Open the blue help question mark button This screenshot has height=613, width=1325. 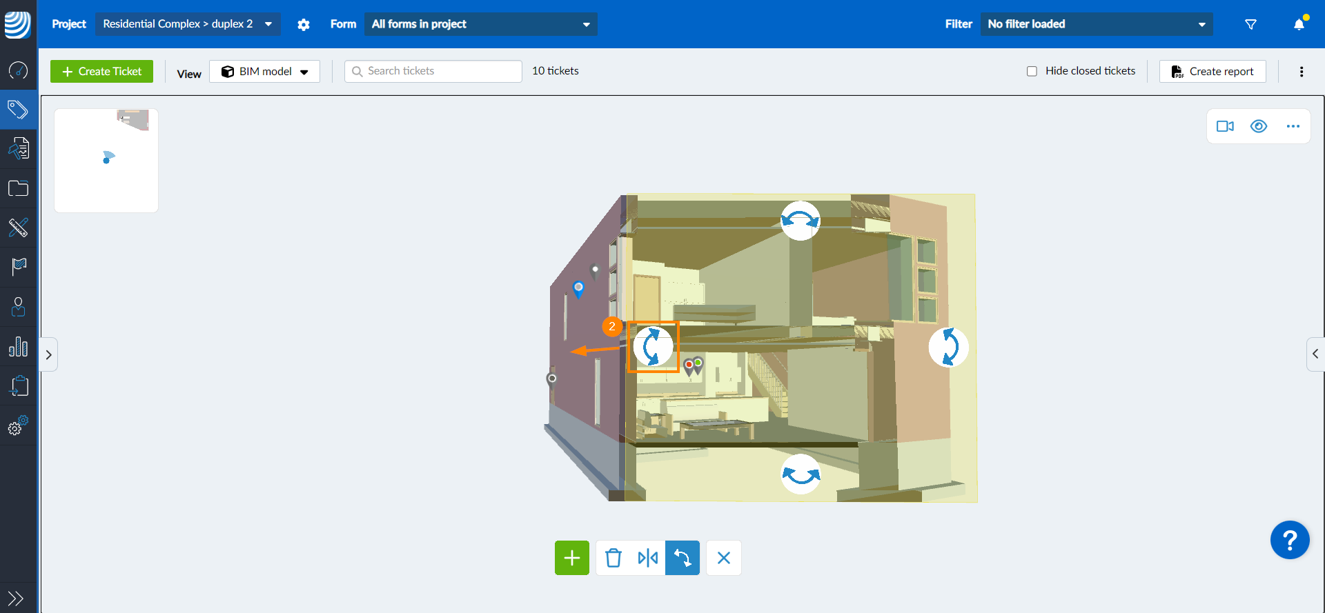(1289, 540)
